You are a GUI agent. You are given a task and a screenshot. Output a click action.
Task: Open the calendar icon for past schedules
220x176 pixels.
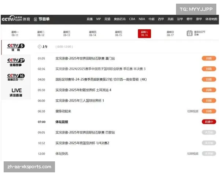click(x=190, y=33)
